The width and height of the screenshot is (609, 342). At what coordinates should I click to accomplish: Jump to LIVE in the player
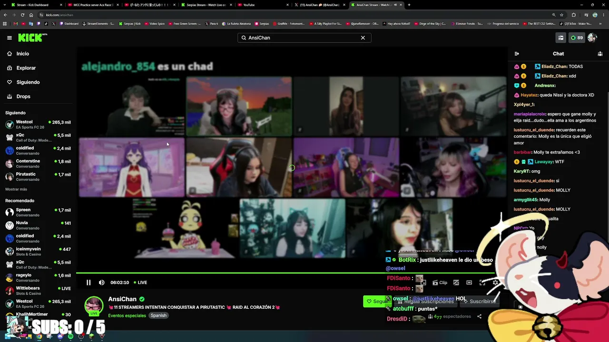pyautogui.click(x=140, y=282)
